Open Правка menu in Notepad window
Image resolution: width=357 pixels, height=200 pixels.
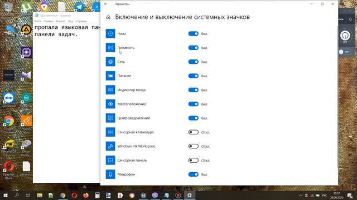pyautogui.click(x=48, y=21)
